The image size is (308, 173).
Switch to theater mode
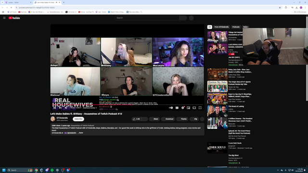[194, 108]
